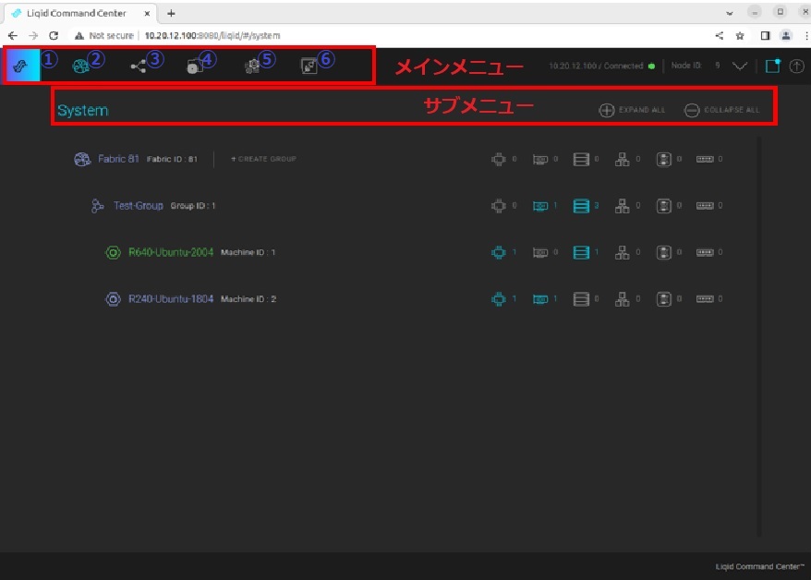Open the tab search chevron

coord(730,14)
